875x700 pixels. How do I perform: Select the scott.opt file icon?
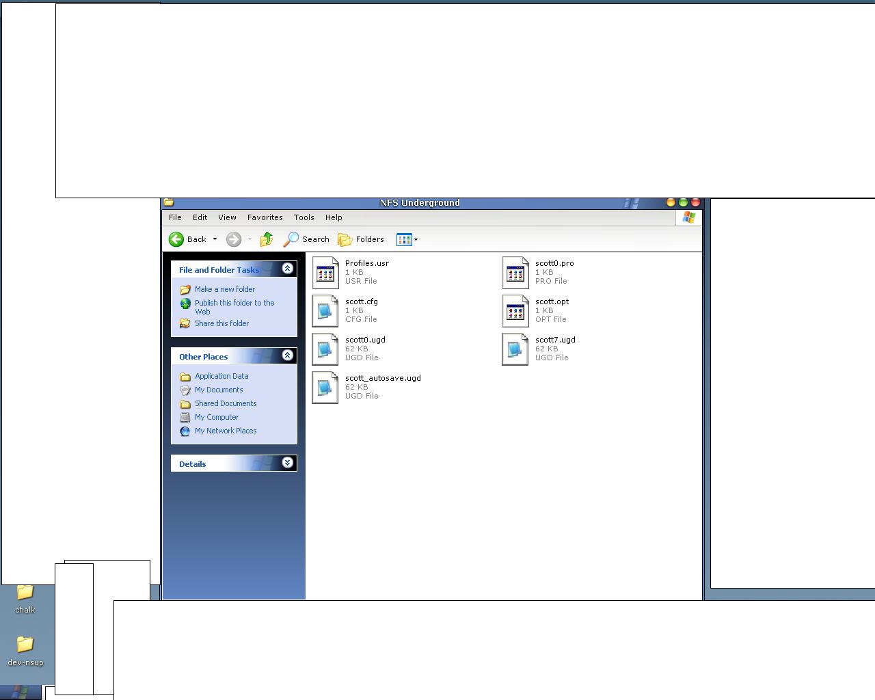tap(515, 311)
